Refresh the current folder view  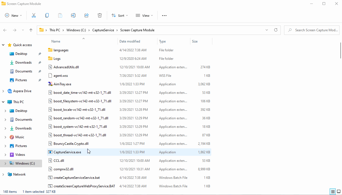(x=276, y=30)
